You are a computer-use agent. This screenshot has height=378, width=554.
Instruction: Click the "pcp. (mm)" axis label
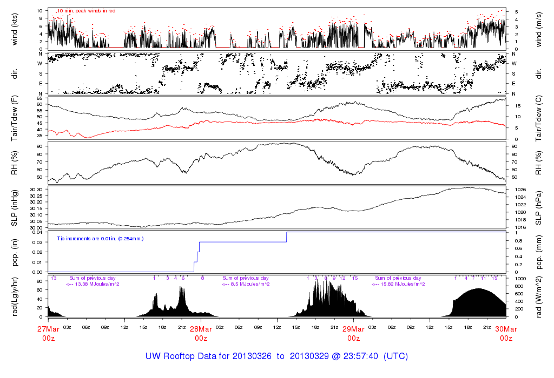click(539, 253)
